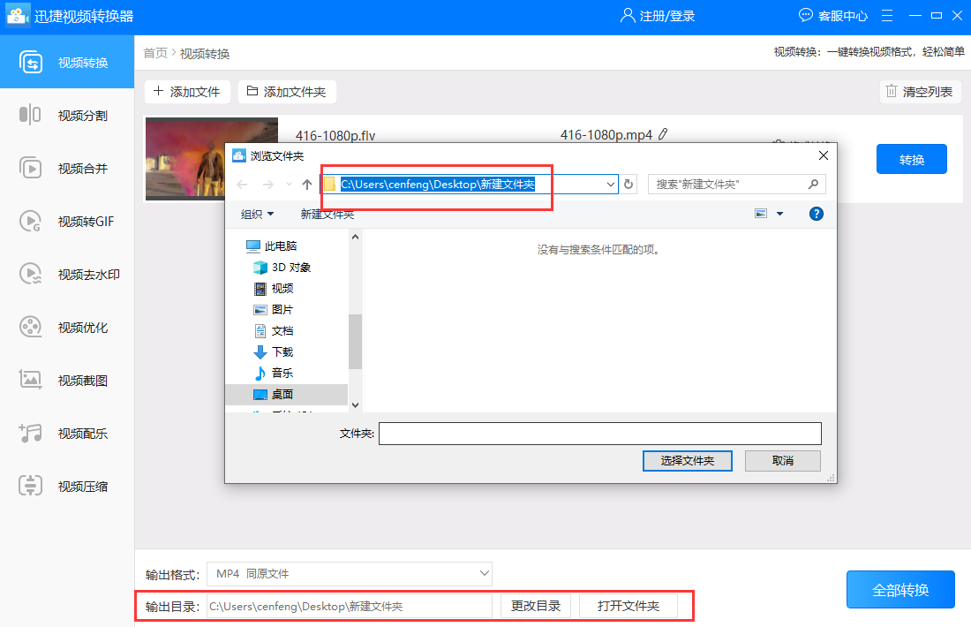The image size is (971, 627).
Task: Click the 输出目录 path field
Action: [x=350, y=606]
